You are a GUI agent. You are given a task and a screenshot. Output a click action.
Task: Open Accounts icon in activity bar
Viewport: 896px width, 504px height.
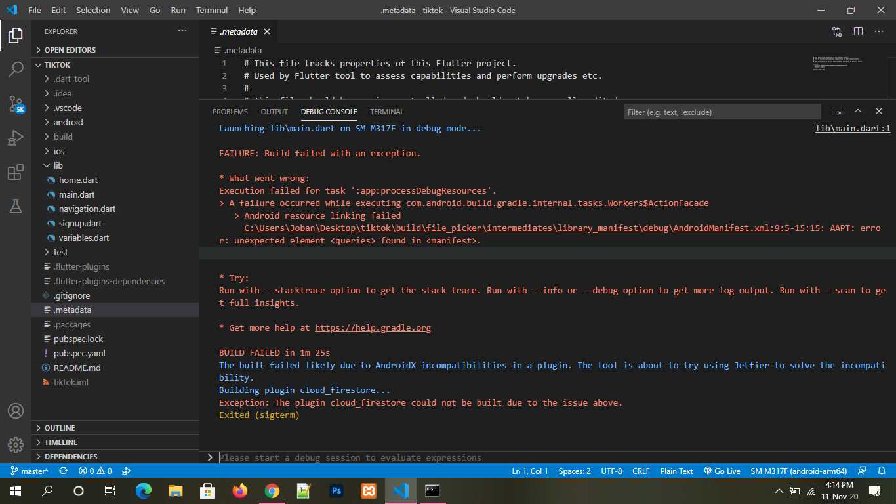tap(16, 411)
